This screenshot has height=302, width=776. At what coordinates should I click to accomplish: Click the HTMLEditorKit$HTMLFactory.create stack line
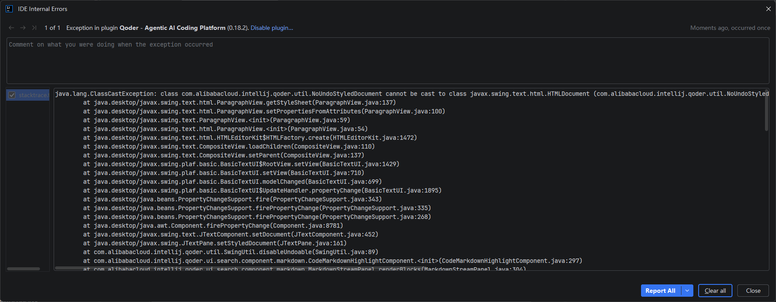[x=250, y=138]
